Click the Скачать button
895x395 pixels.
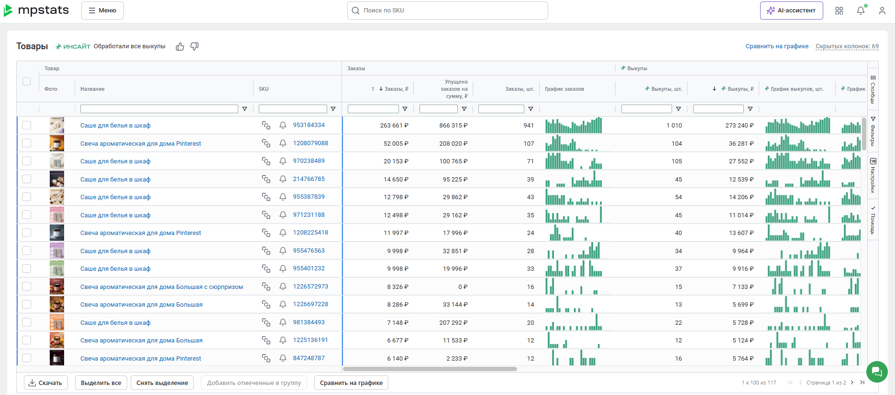click(46, 383)
